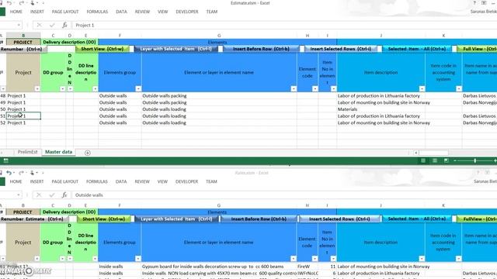Select column G header in top window
497x279 pixels.
(219, 36)
